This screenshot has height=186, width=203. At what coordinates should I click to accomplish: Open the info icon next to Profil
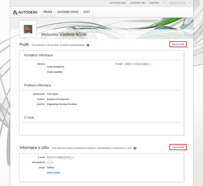click(88, 45)
